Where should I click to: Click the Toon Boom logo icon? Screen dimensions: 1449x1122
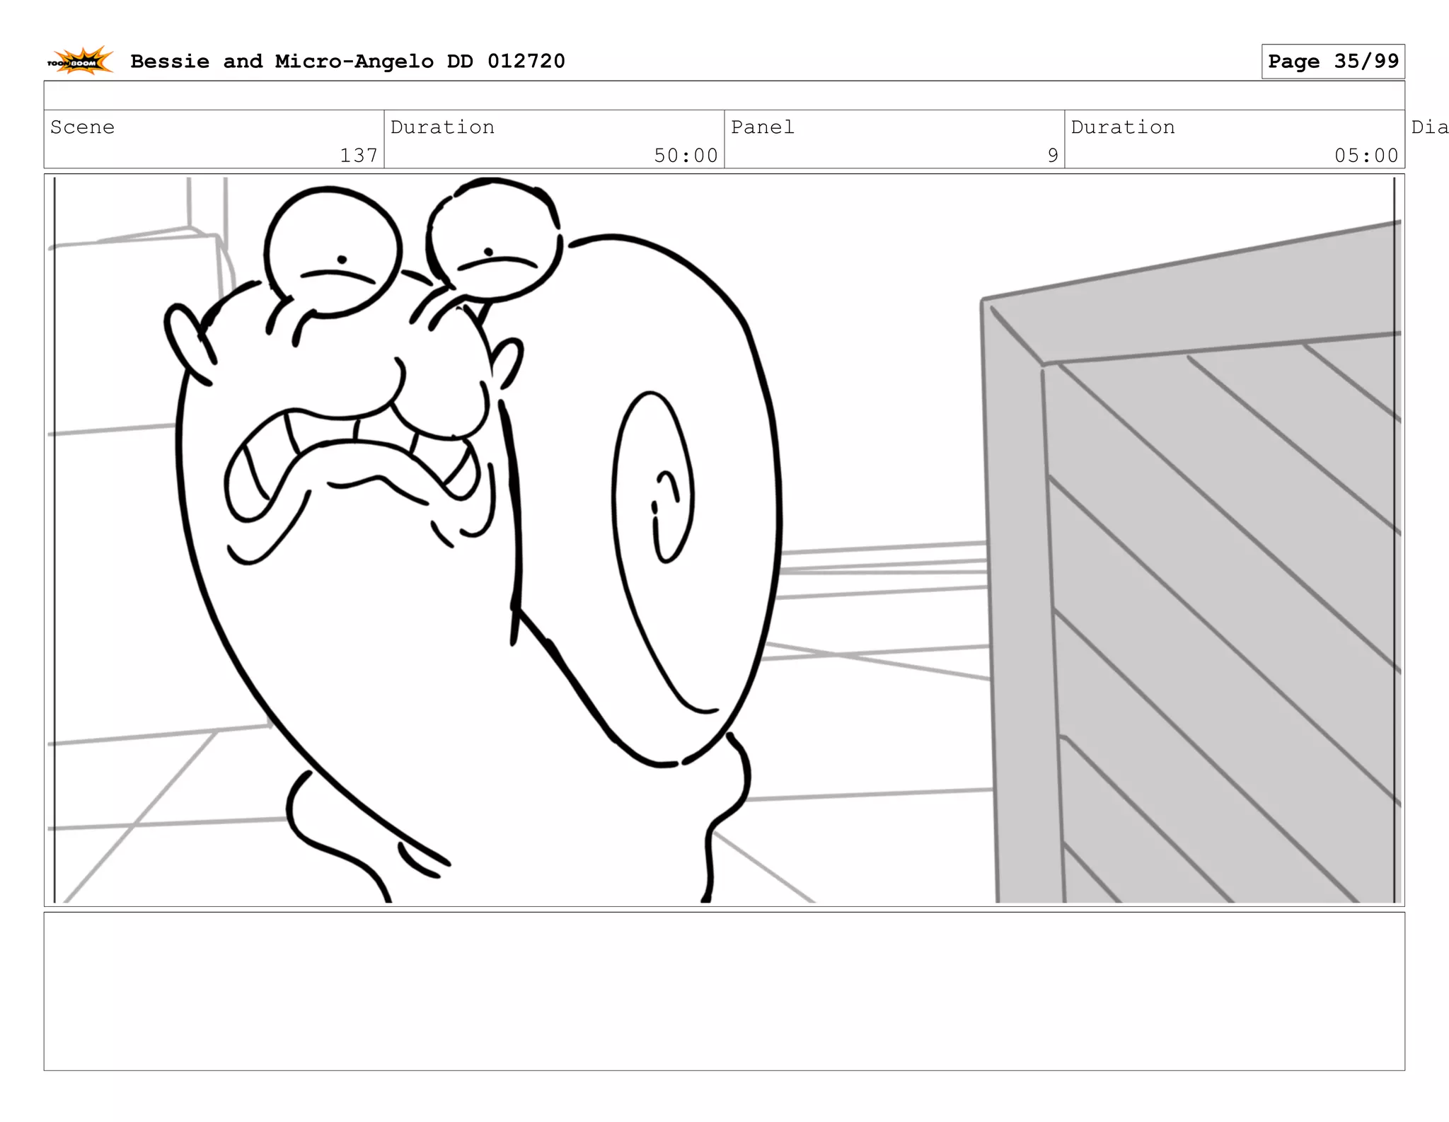tap(80, 62)
